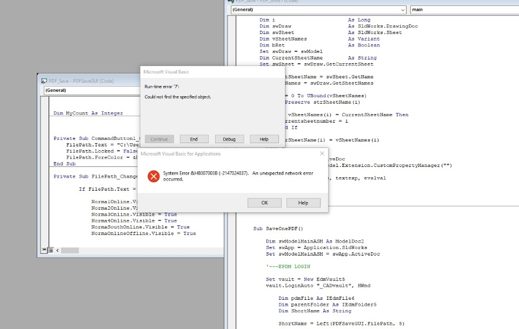Image resolution: width=519 pixels, height=329 pixels.
Task: Click the 'Set swDraw = swModel' line
Action: click(291, 51)
